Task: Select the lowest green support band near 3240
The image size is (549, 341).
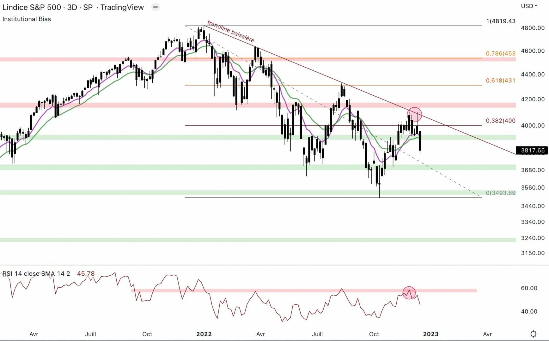Action: pos(253,240)
